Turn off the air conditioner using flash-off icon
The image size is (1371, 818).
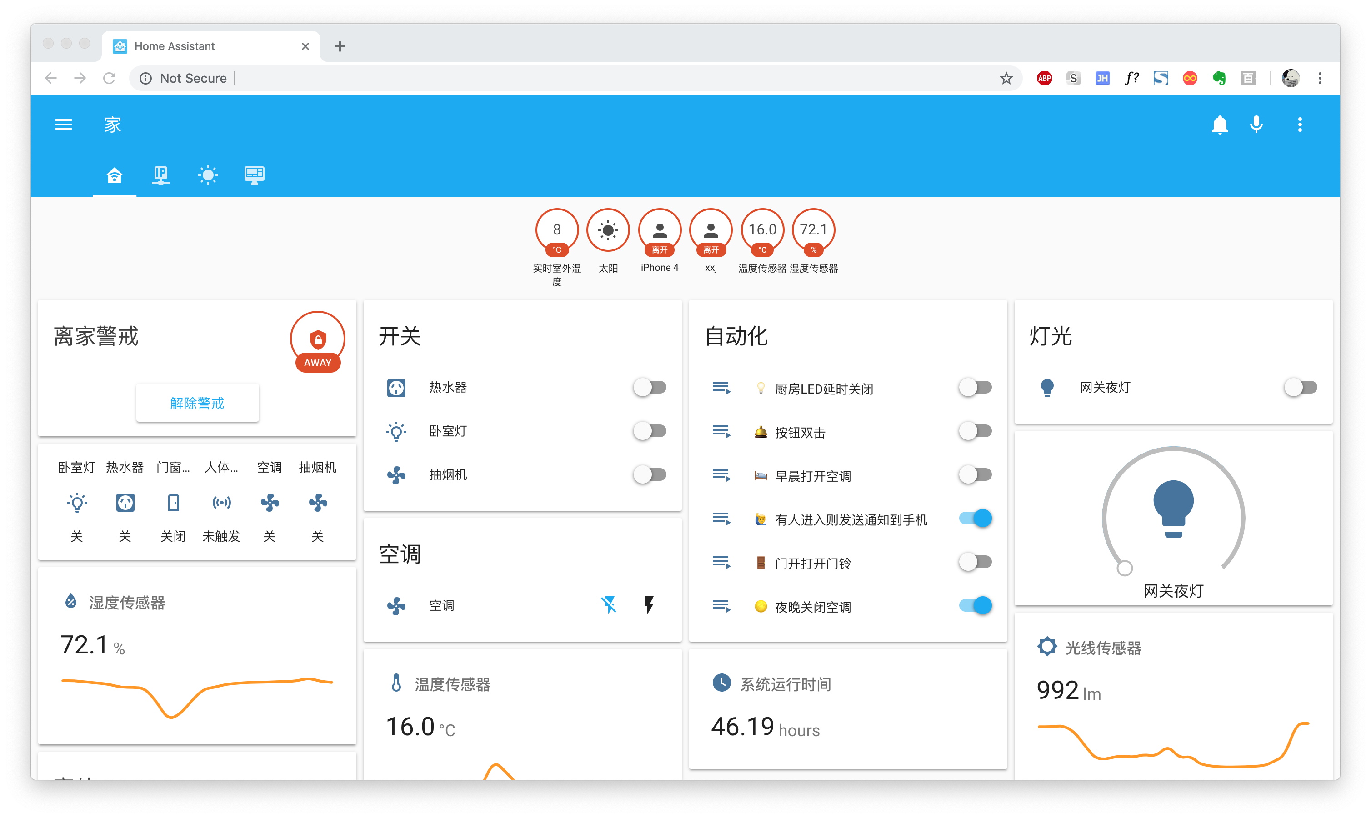click(609, 605)
